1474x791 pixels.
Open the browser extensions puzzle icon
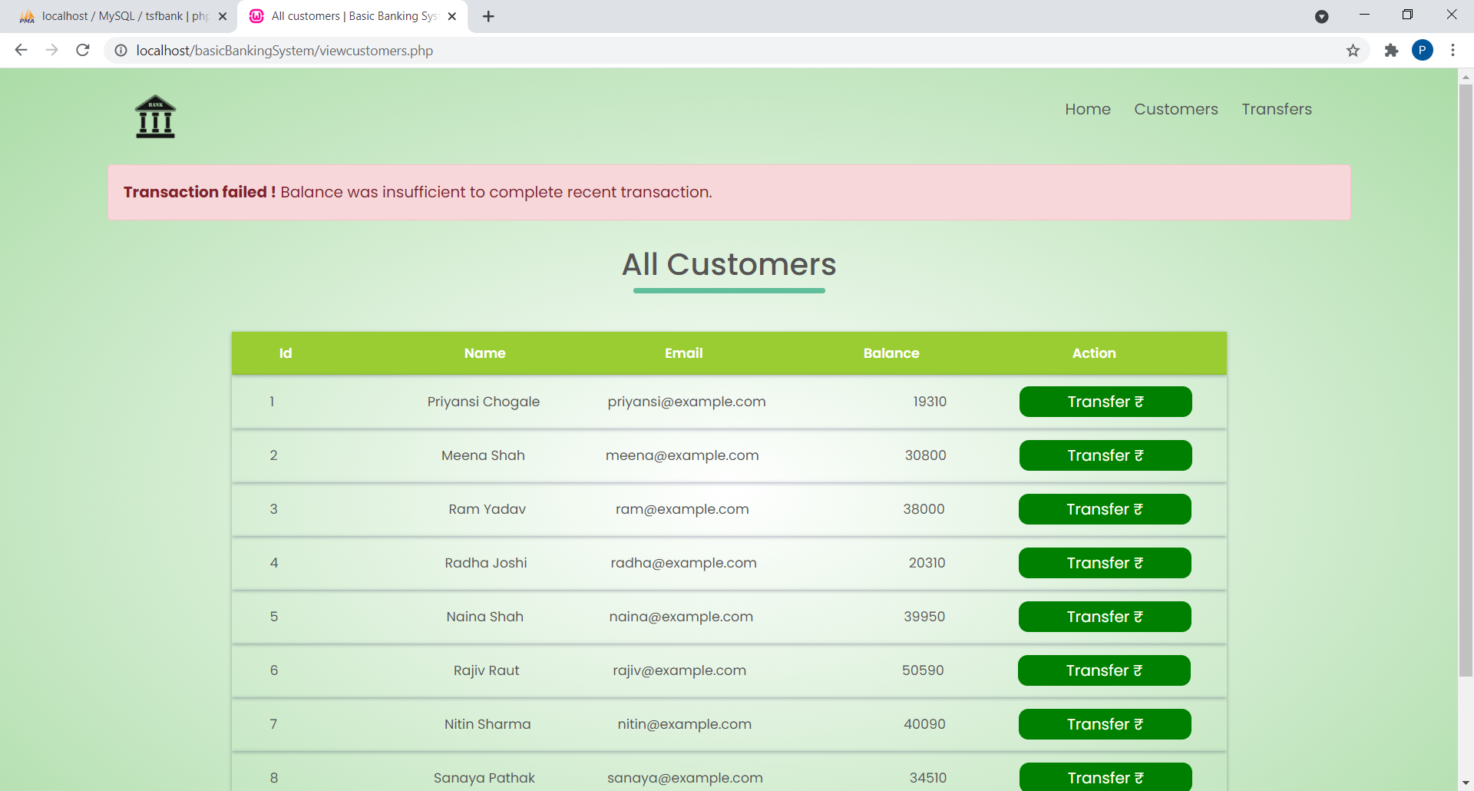coord(1391,51)
